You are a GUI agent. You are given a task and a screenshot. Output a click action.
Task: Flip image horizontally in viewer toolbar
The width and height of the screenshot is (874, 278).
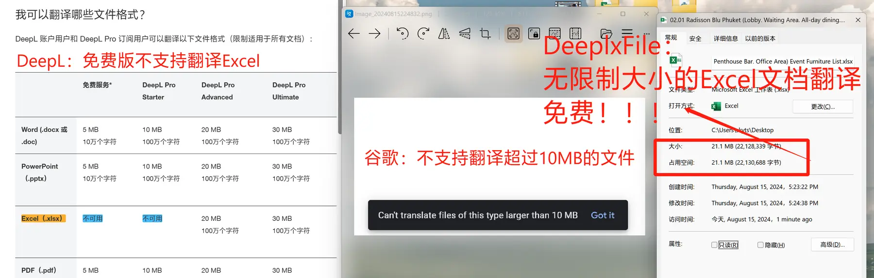click(444, 33)
